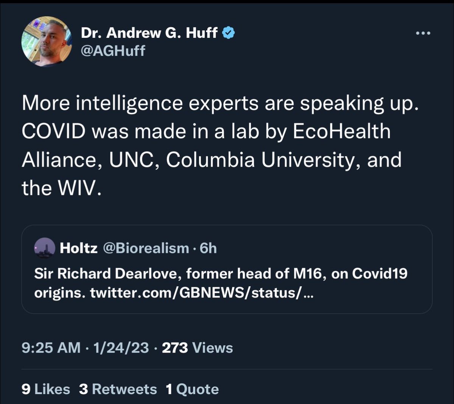The height and width of the screenshot is (404, 454).
Task: Click the blue verified badge
Action: [x=228, y=33]
